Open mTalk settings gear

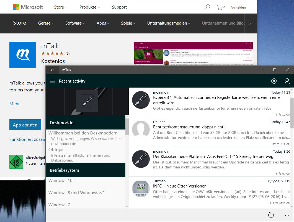point(274,81)
